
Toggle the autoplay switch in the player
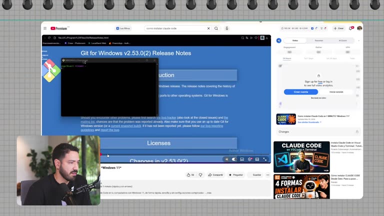(x=234, y=159)
